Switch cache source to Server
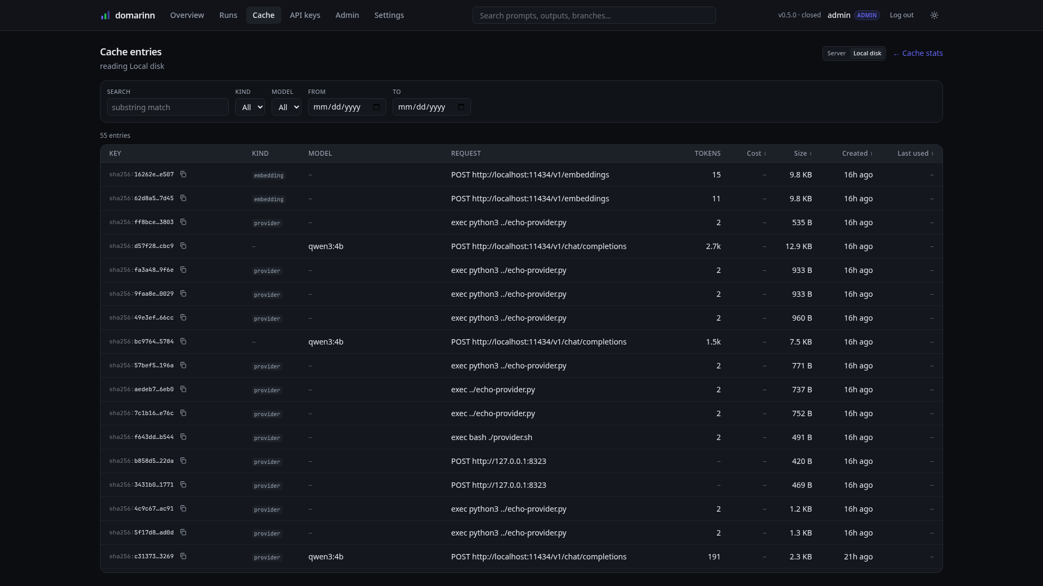Viewport: 1043px width, 586px height. coord(836,53)
